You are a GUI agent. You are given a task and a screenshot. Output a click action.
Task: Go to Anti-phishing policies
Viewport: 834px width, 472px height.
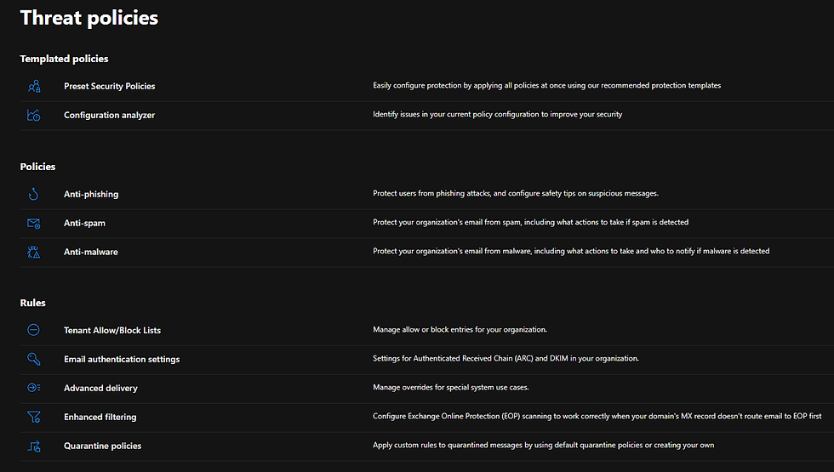pos(91,194)
